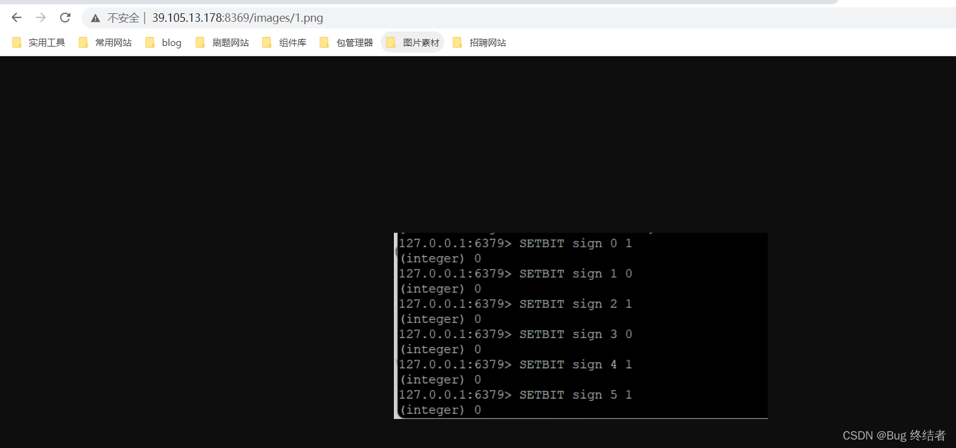956x448 pixels.
Task: Open the 组件库 bookmark folder
Action: pos(284,42)
